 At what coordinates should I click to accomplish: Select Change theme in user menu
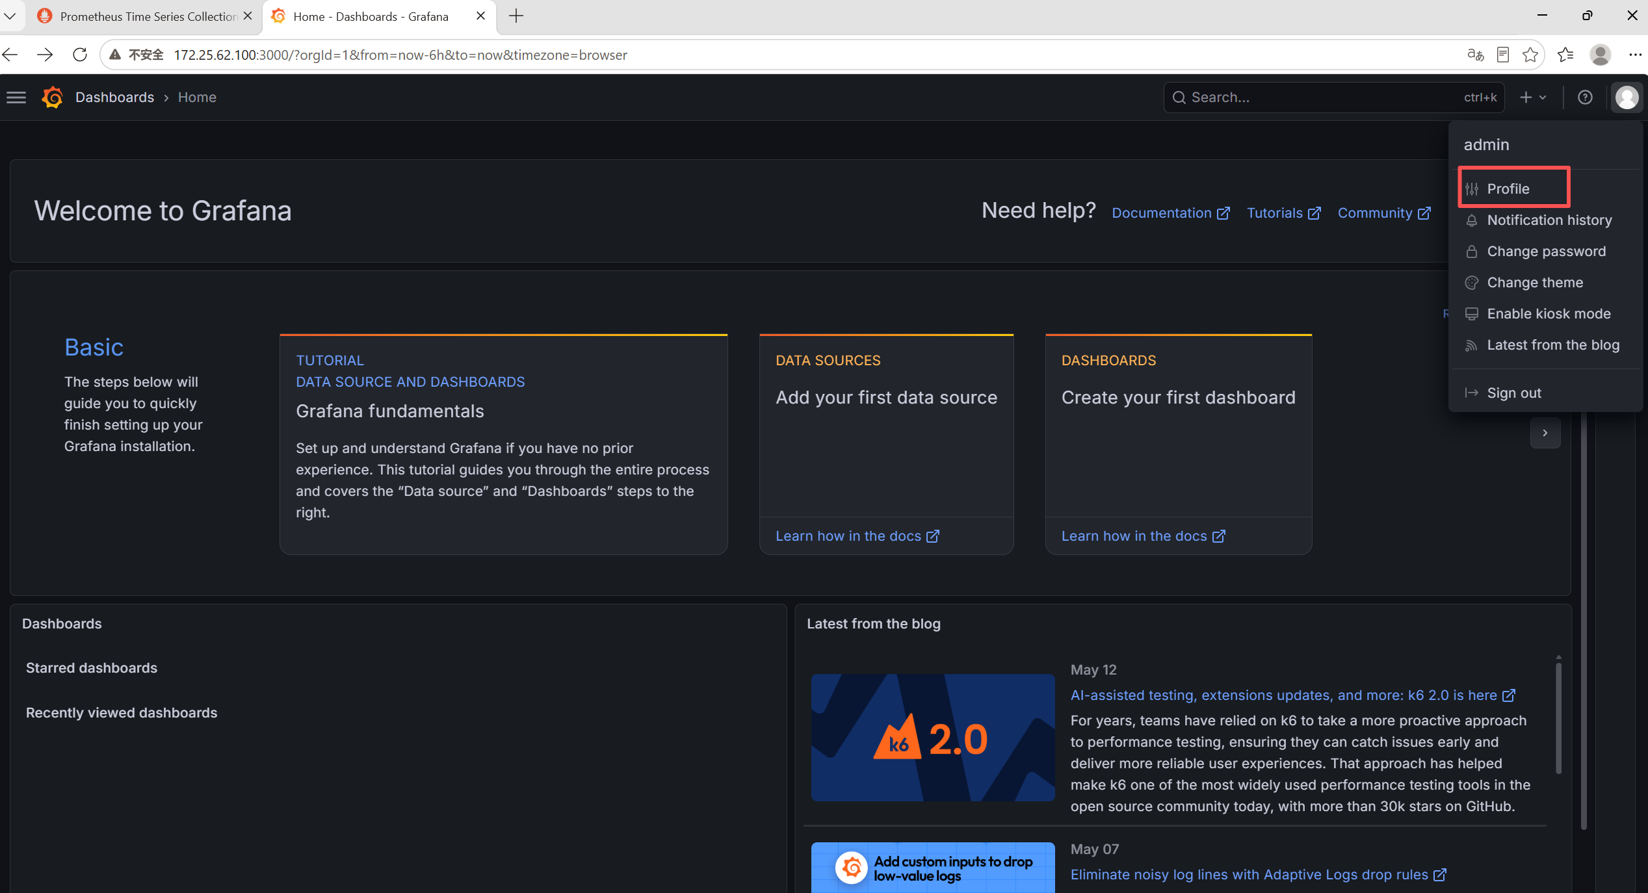(x=1546, y=282)
